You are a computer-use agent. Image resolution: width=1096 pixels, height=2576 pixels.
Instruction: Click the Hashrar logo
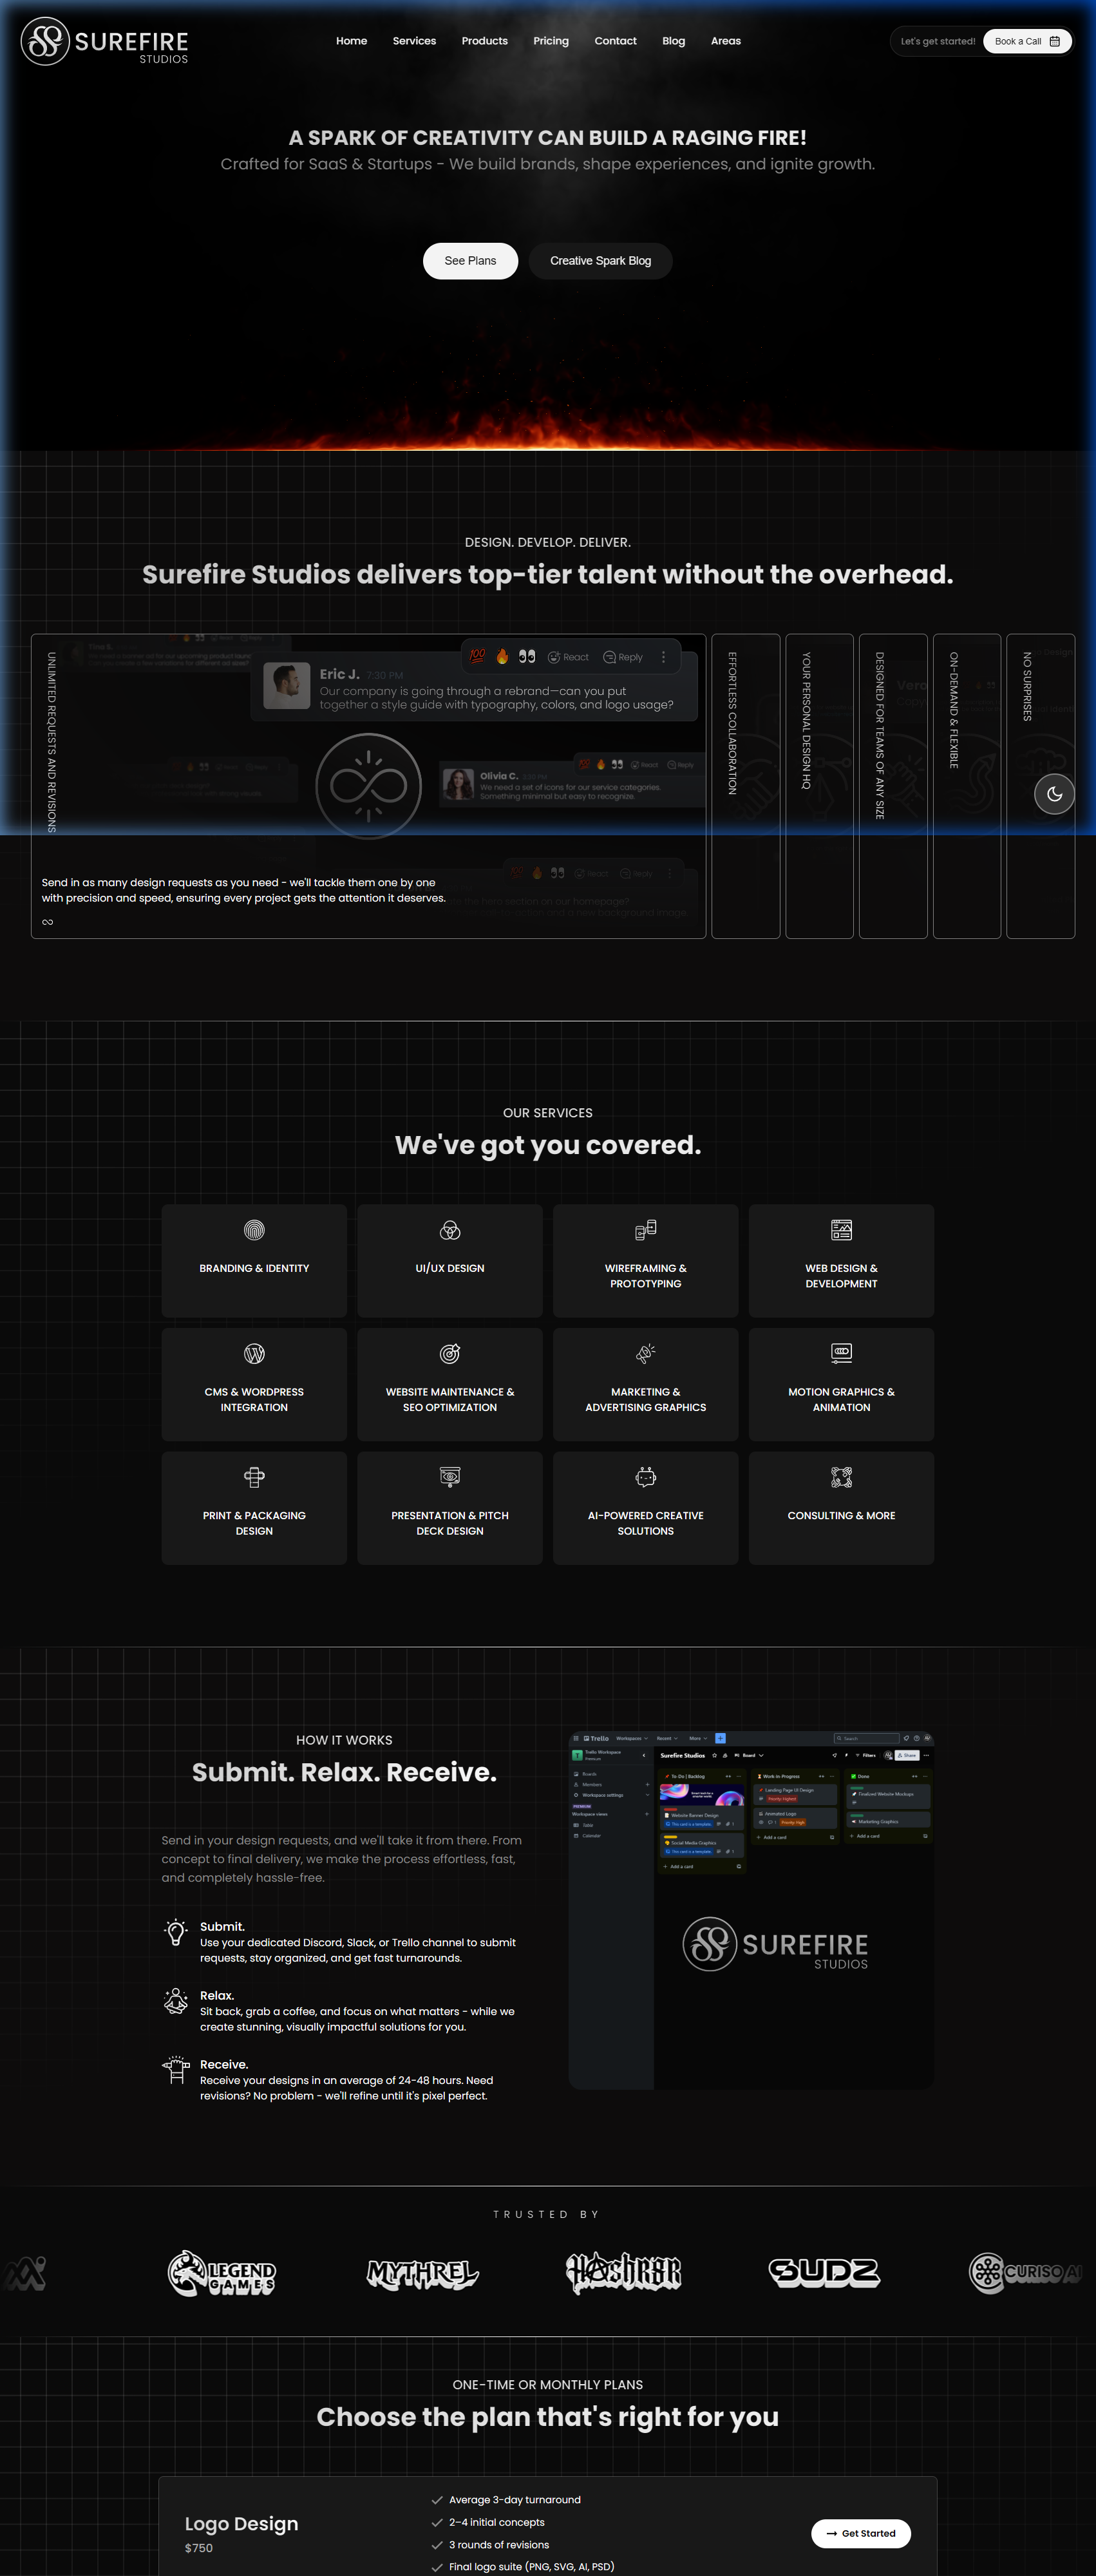coord(623,2273)
